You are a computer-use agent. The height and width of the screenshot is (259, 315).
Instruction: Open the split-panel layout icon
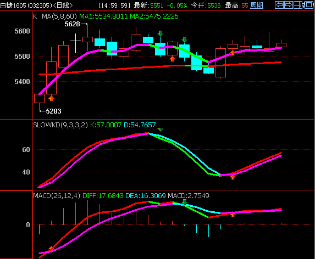point(298,5)
